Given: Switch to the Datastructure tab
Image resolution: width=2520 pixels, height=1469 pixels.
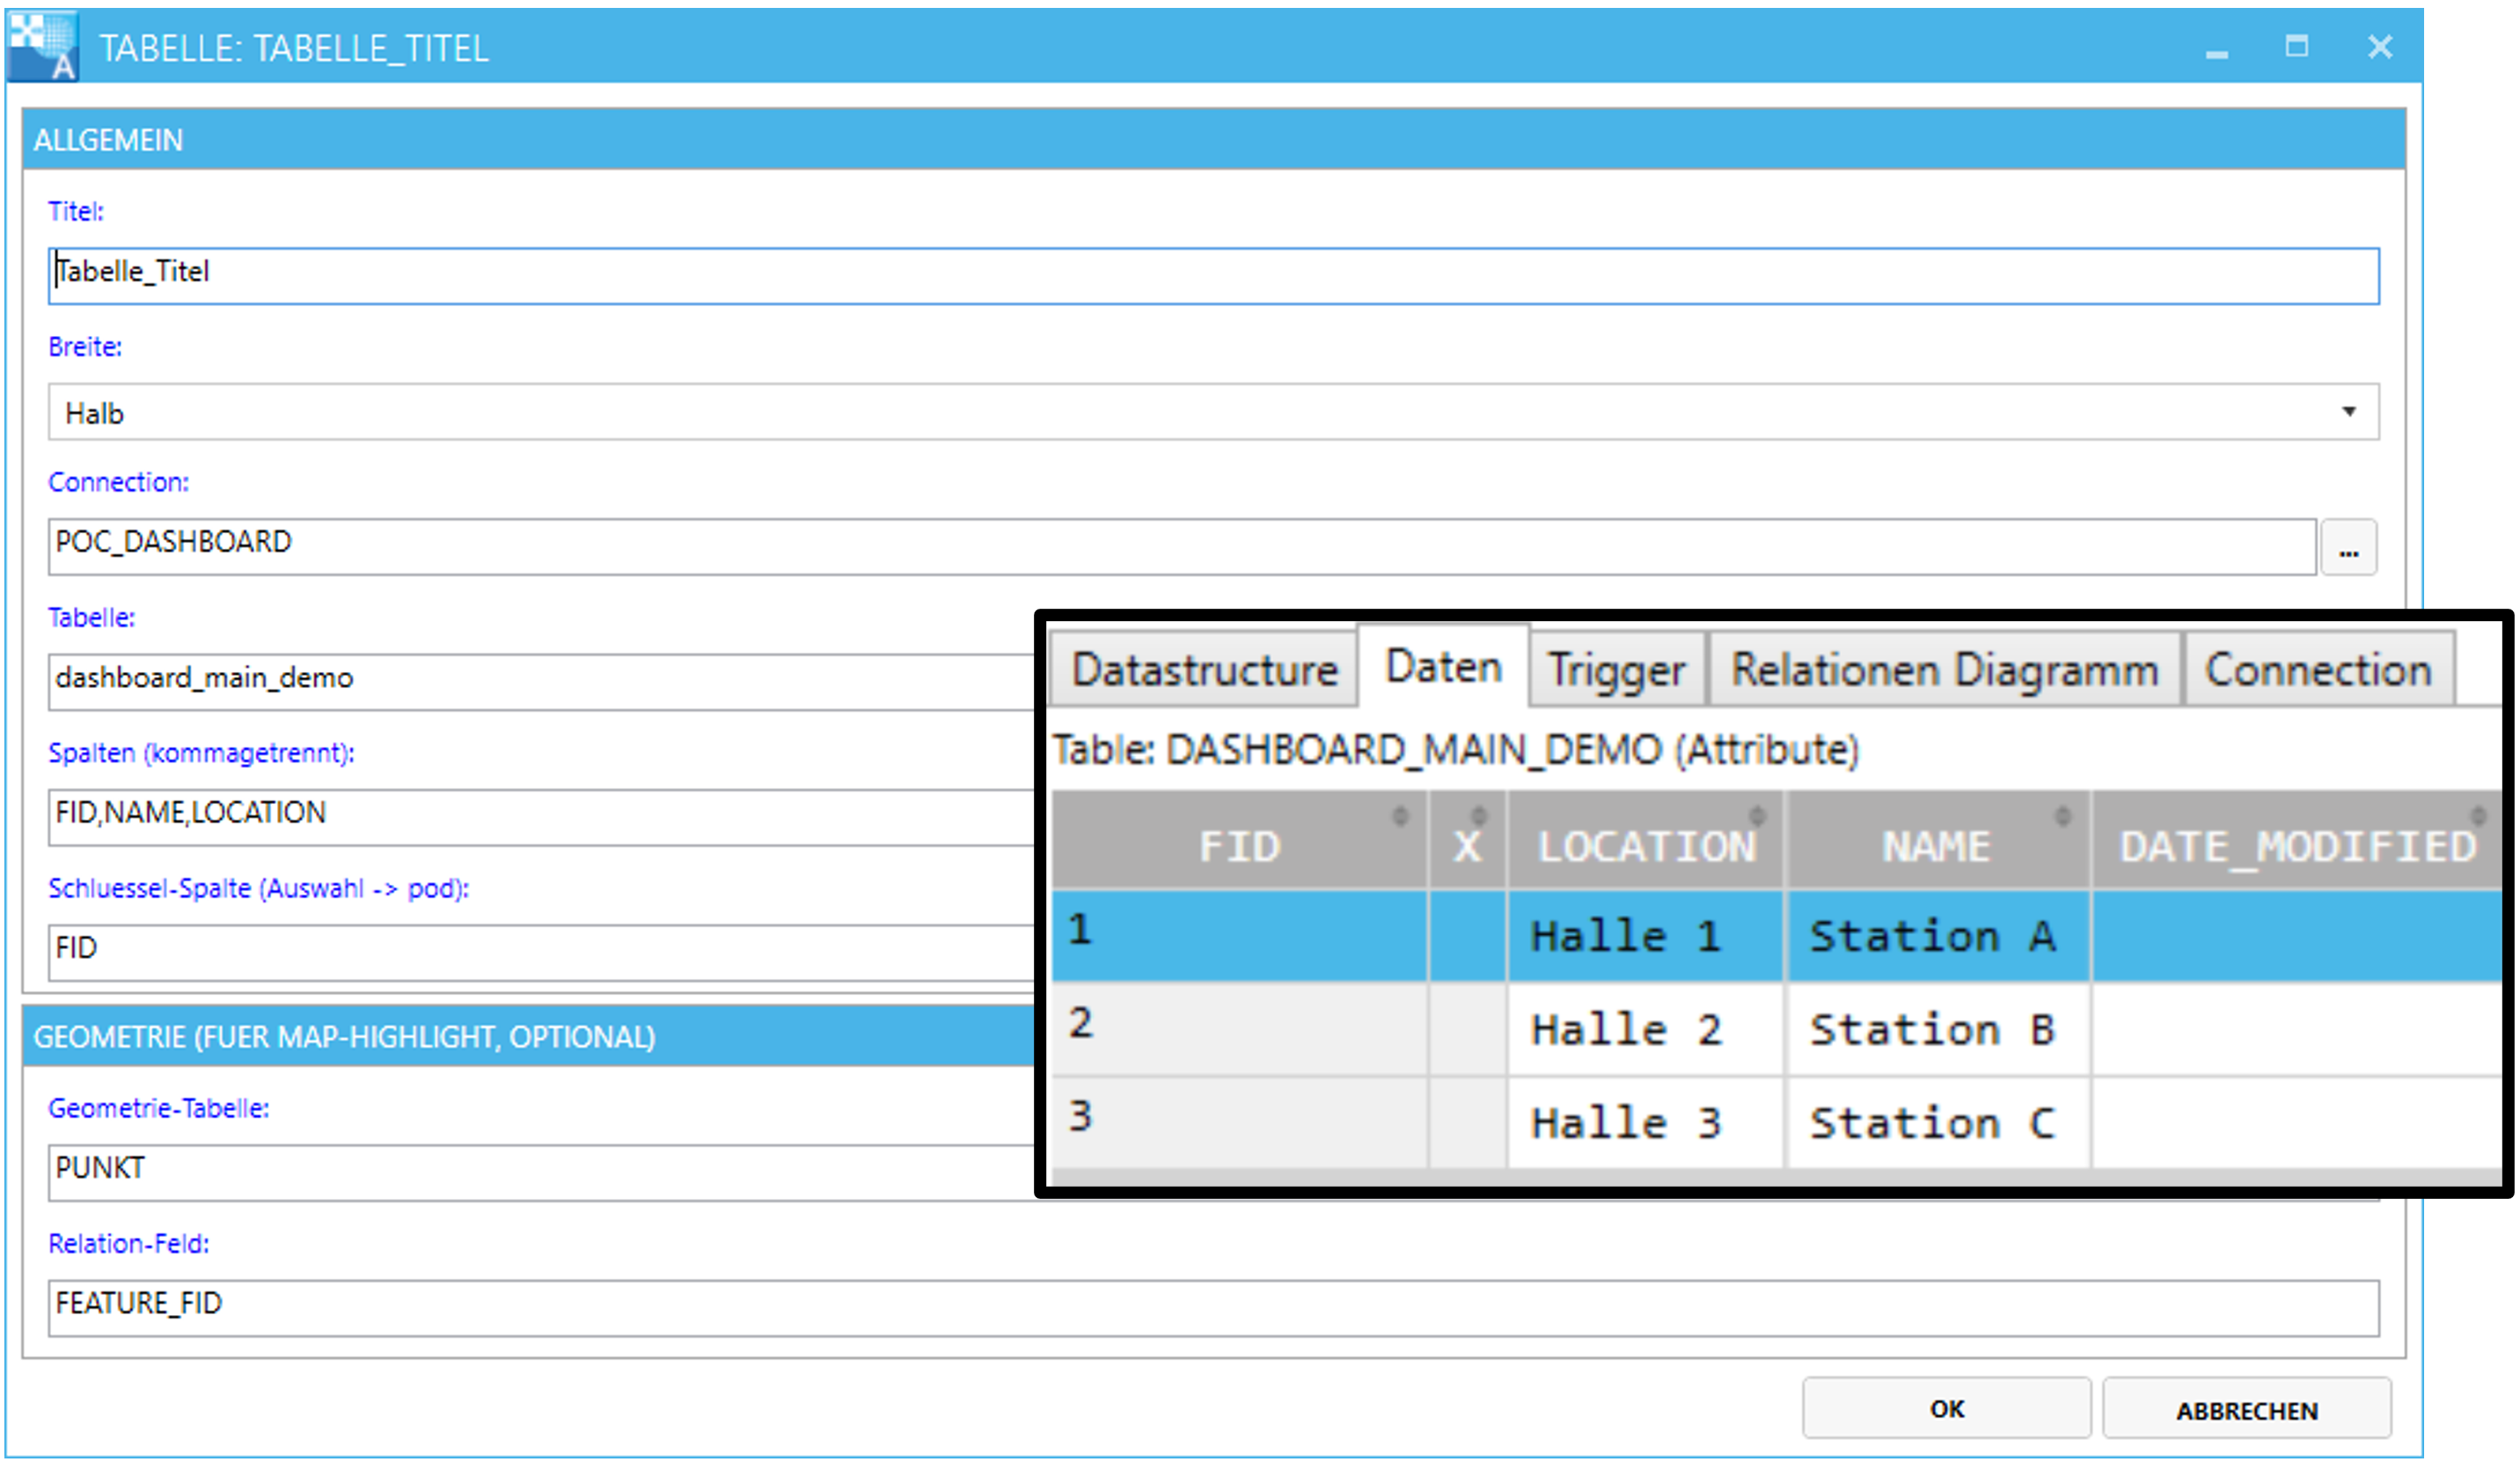Looking at the screenshot, I should (1204, 669).
